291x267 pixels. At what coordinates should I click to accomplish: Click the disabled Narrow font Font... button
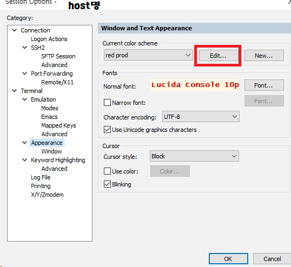264,101
